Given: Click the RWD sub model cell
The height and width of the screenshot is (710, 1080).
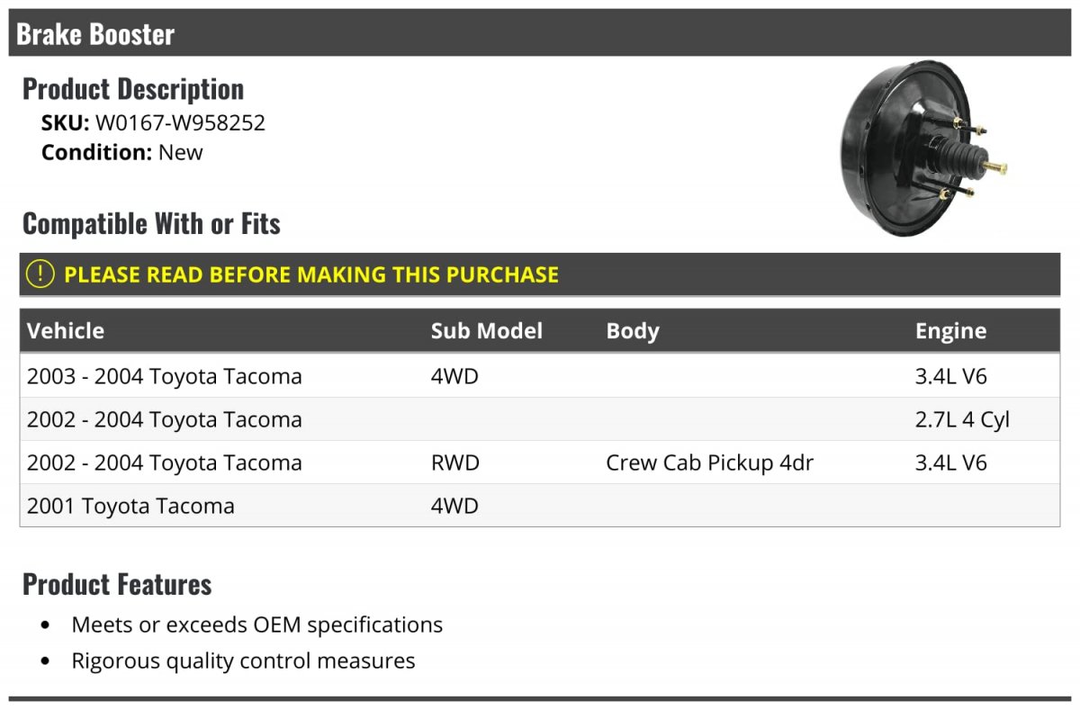Looking at the screenshot, I should [454, 463].
